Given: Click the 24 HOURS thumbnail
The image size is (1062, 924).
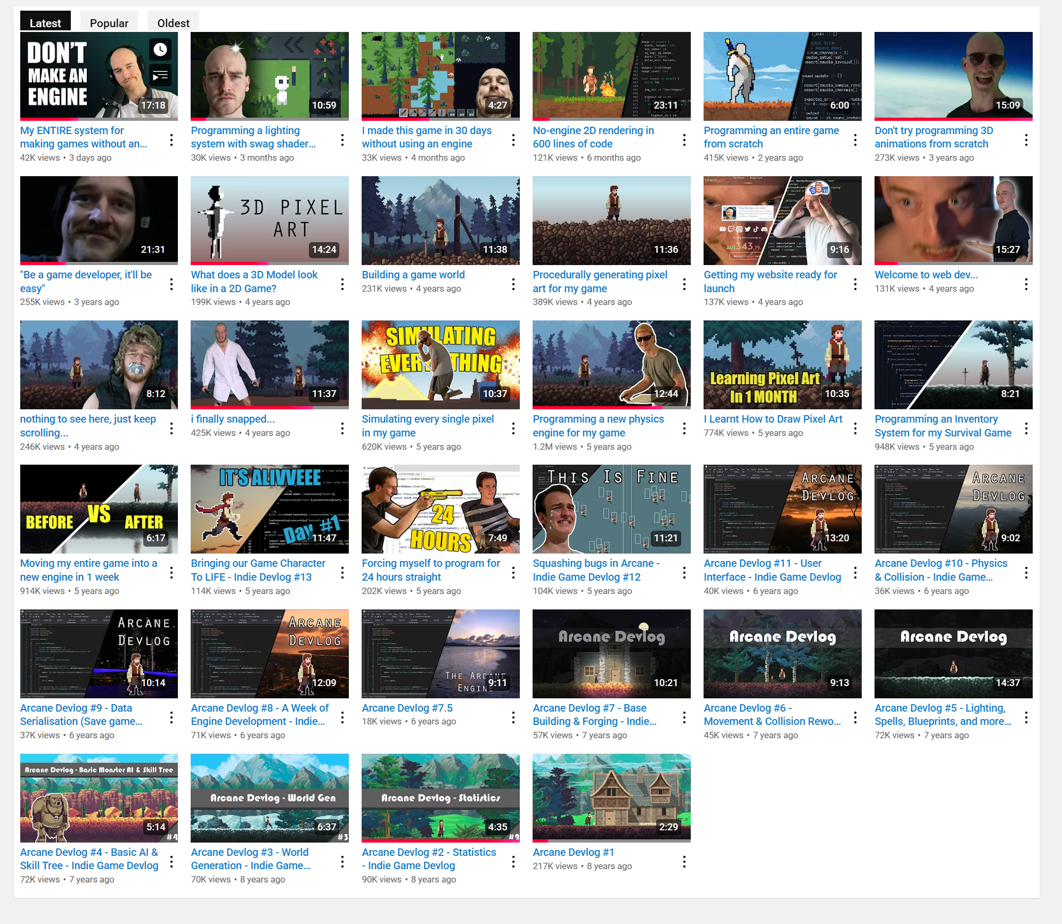Looking at the screenshot, I should [441, 509].
